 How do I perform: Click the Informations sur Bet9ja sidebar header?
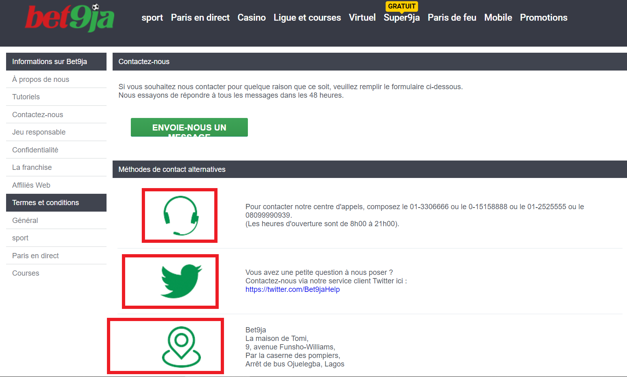click(x=56, y=62)
